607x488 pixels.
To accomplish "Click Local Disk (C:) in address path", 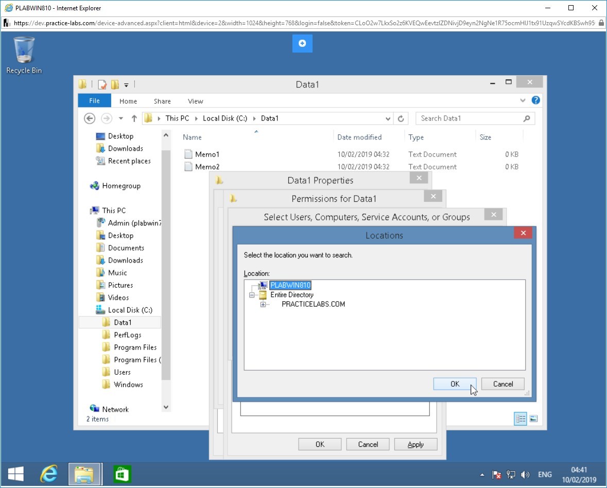I will click(x=225, y=118).
